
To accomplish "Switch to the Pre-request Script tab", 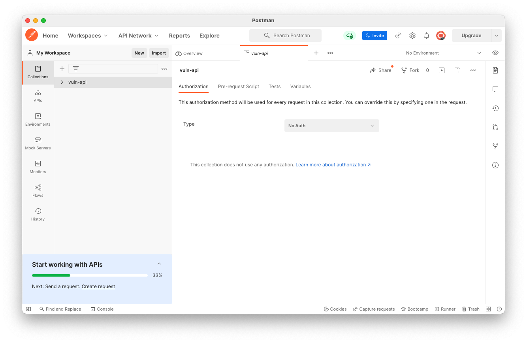I will 239,87.
